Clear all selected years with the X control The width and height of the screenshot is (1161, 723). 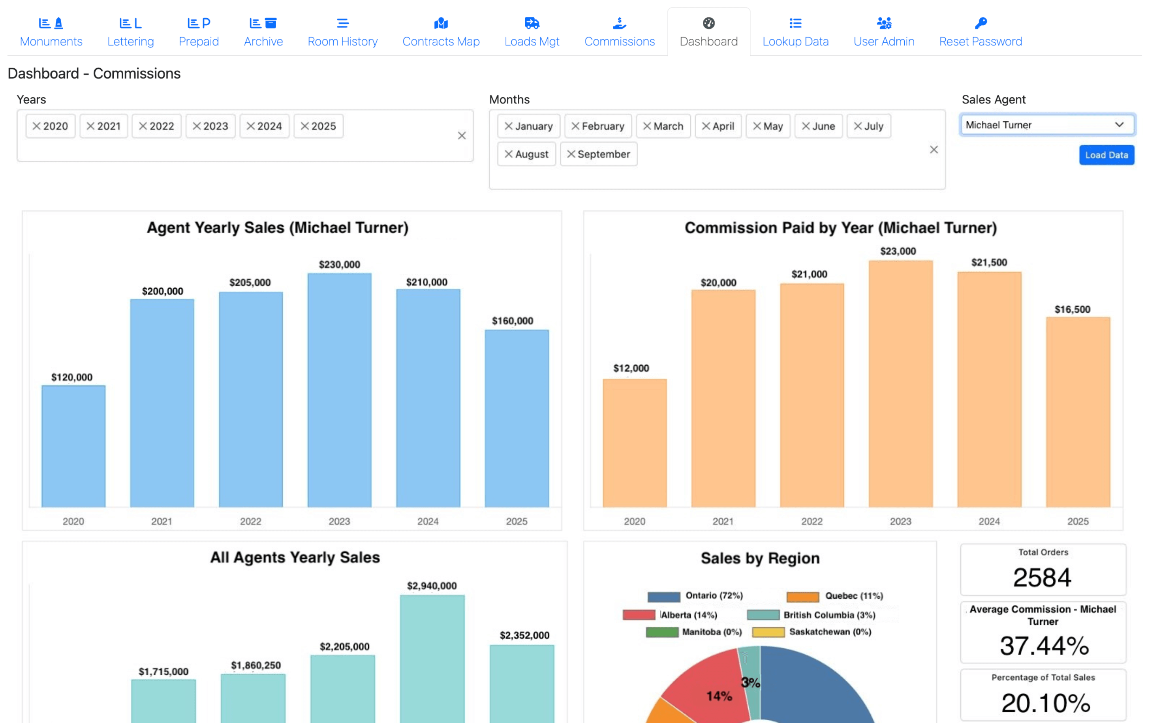(x=461, y=135)
